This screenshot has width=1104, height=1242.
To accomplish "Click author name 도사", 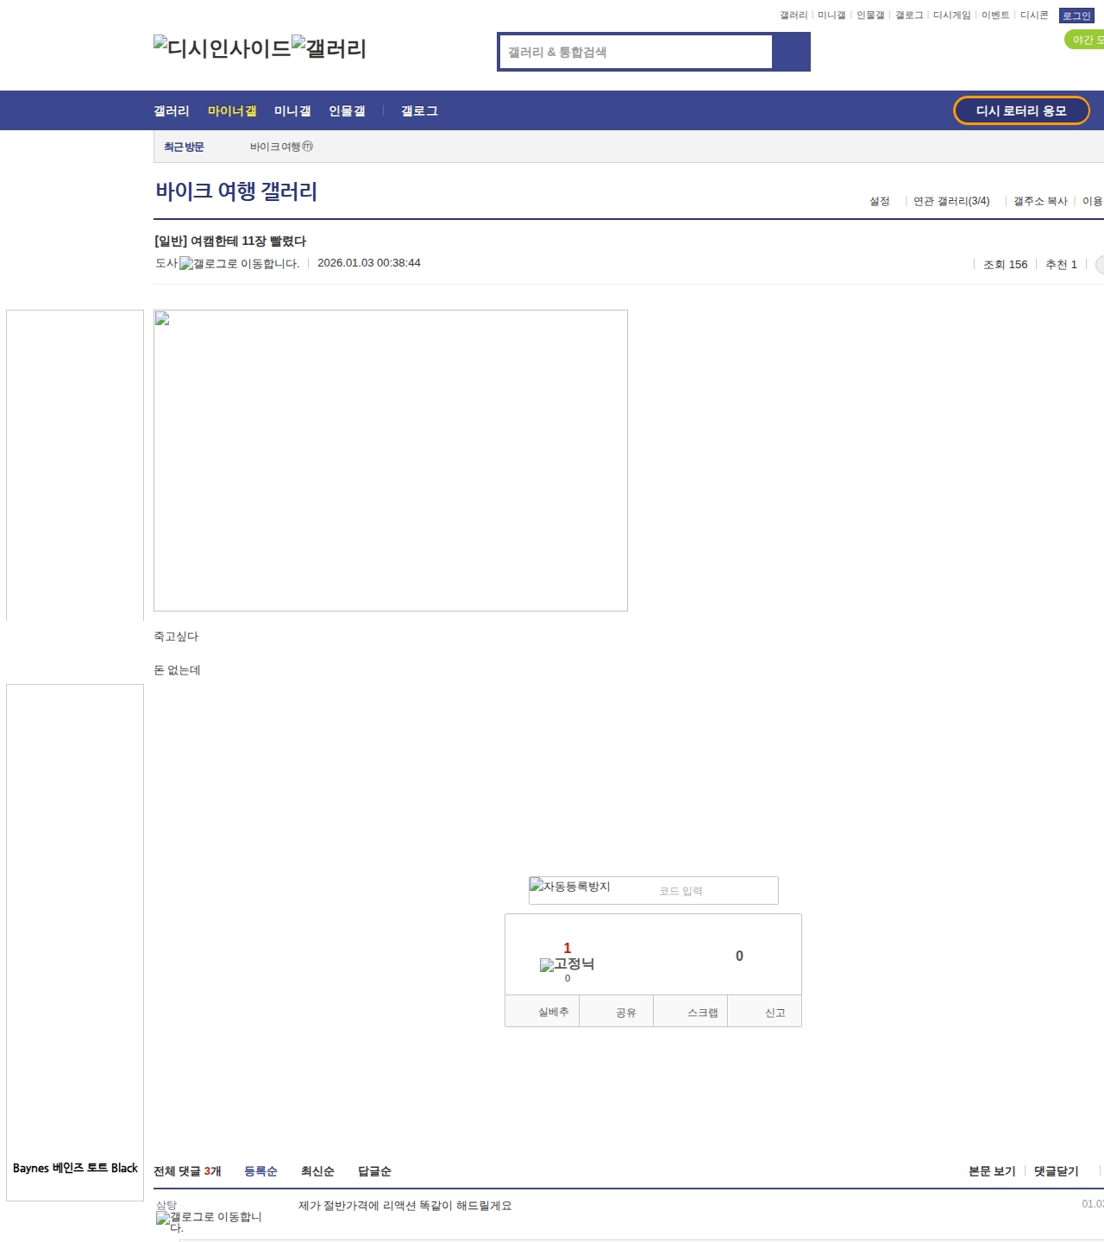I will (x=166, y=263).
